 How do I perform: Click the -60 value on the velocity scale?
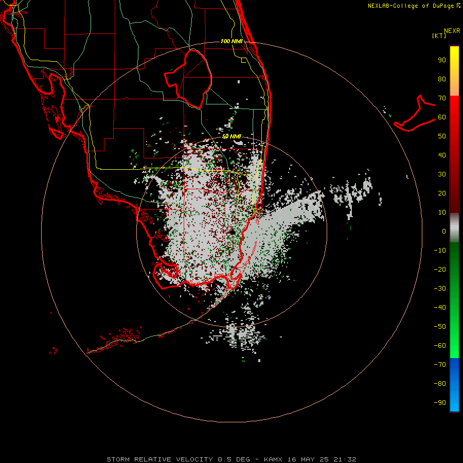440,346
